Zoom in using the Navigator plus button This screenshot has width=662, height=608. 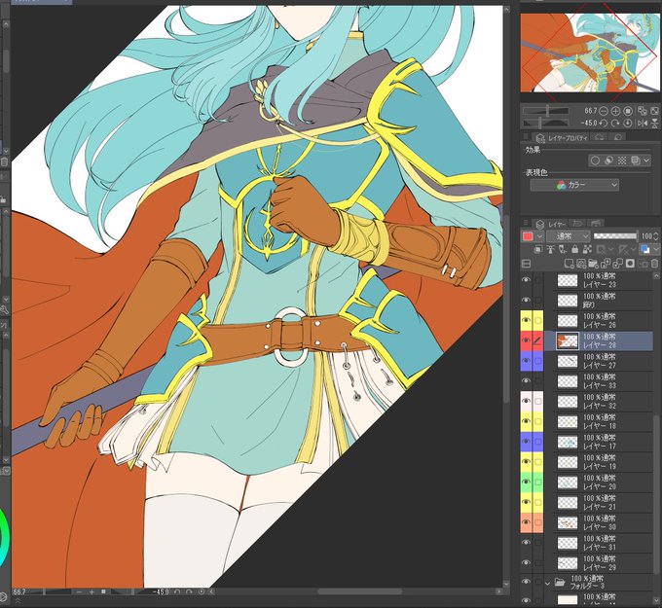click(x=615, y=111)
